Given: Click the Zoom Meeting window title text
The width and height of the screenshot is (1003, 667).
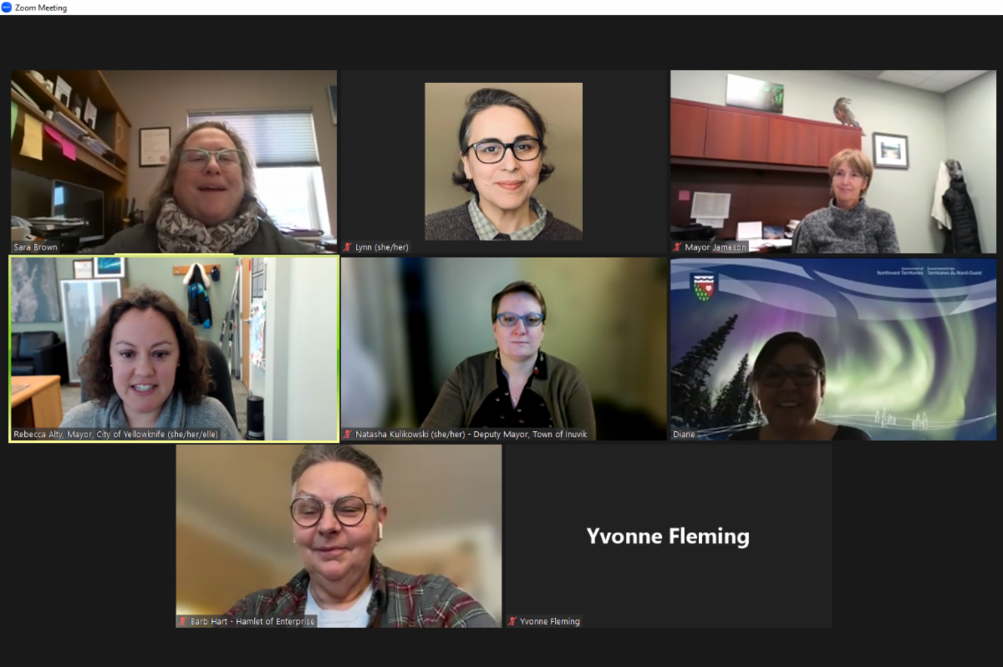Looking at the screenshot, I should (41, 8).
